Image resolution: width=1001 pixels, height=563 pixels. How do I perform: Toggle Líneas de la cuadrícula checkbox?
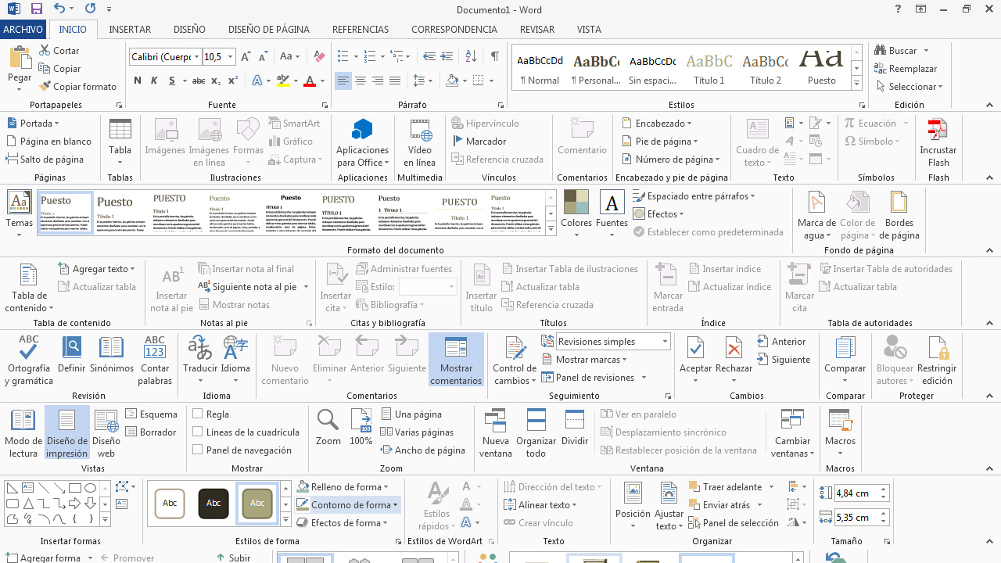[x=198, y=432]
